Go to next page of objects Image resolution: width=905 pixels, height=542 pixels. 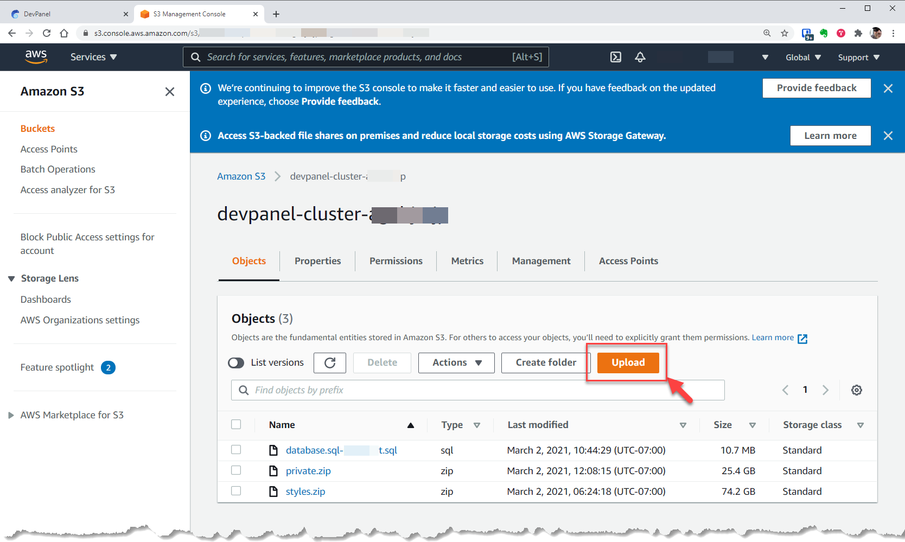pyautogui.click(x=825, y=390)
